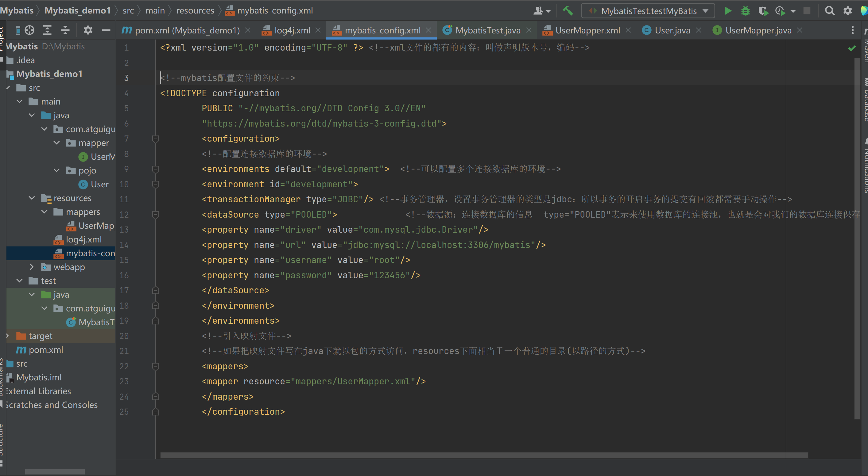Switch to MybatisTest.java tab
The height and width of the screenshot is (476, 868).
(x=487, y=30)
